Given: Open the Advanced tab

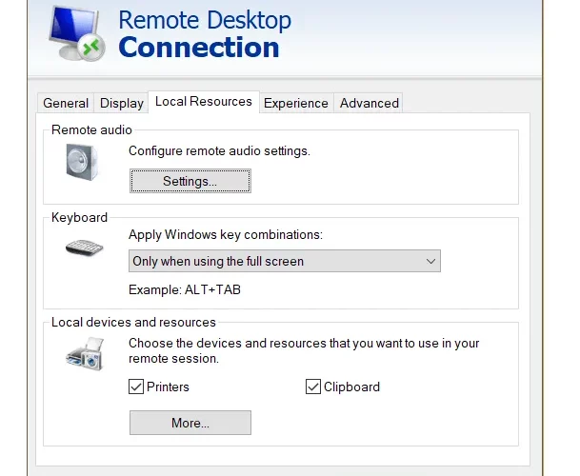Looking at the screenshot, I should [369, 103].
